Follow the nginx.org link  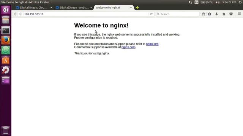point(152,44)
